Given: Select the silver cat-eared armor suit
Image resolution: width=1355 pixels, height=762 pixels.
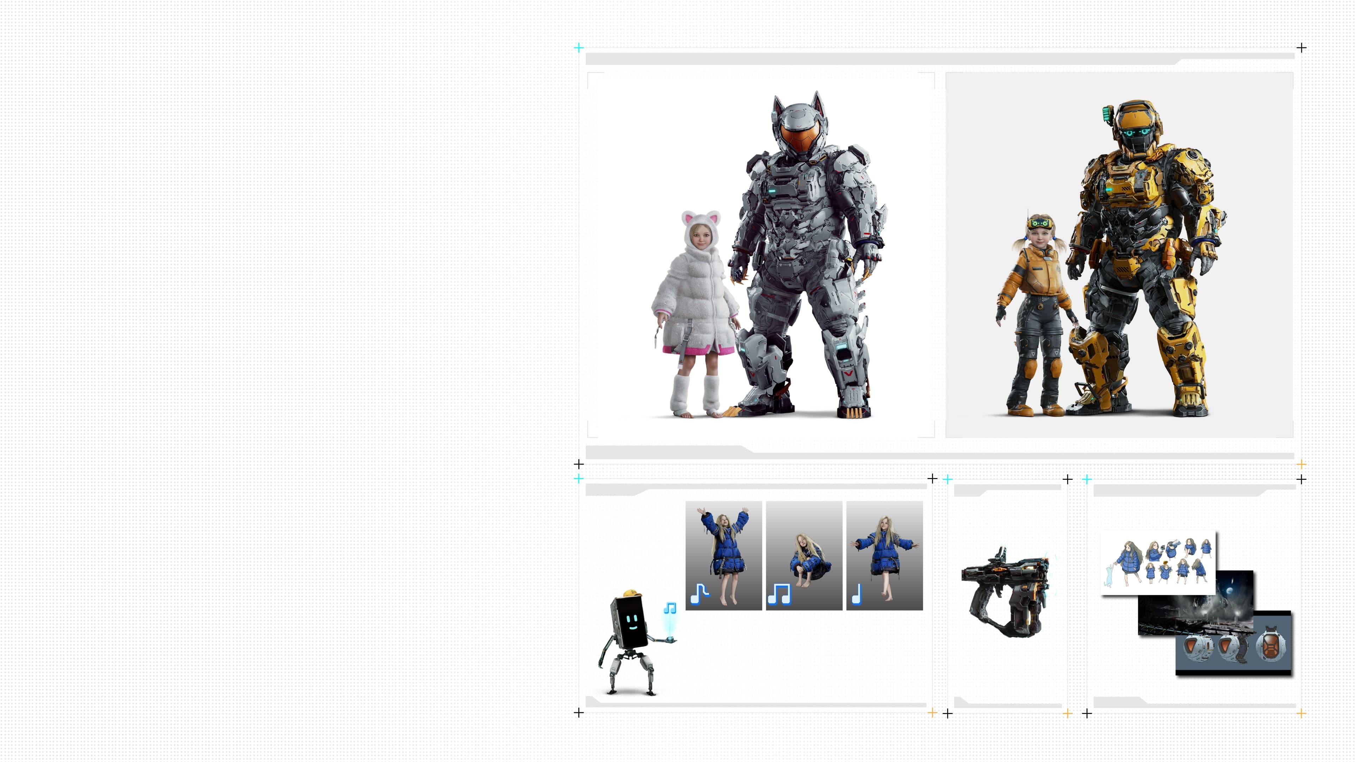Looking at the screenshot, I should [x=808, y=254].
